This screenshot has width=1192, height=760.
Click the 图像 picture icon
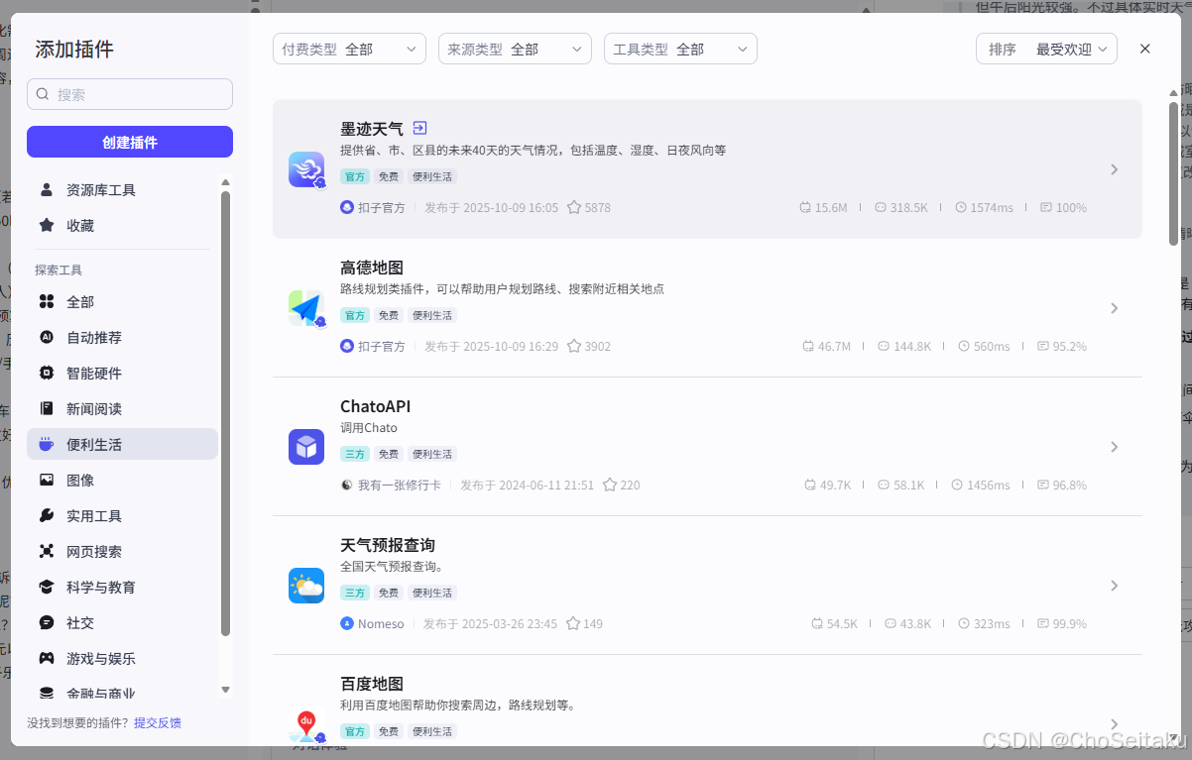pos(47,481)
